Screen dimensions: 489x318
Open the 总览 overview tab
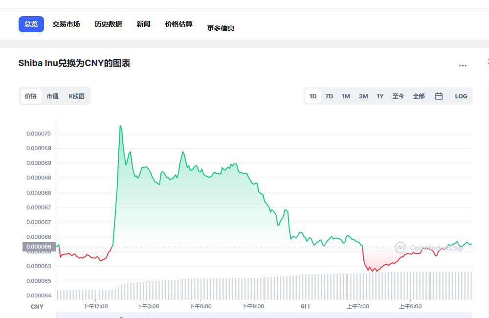coord(31,23)
